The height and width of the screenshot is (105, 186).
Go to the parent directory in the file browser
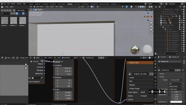point(8,10)
